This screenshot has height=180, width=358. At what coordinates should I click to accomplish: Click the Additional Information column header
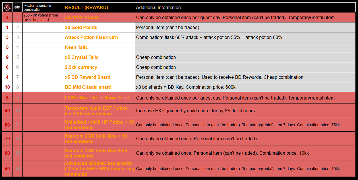pyautogui.click(x=158, y=8)
